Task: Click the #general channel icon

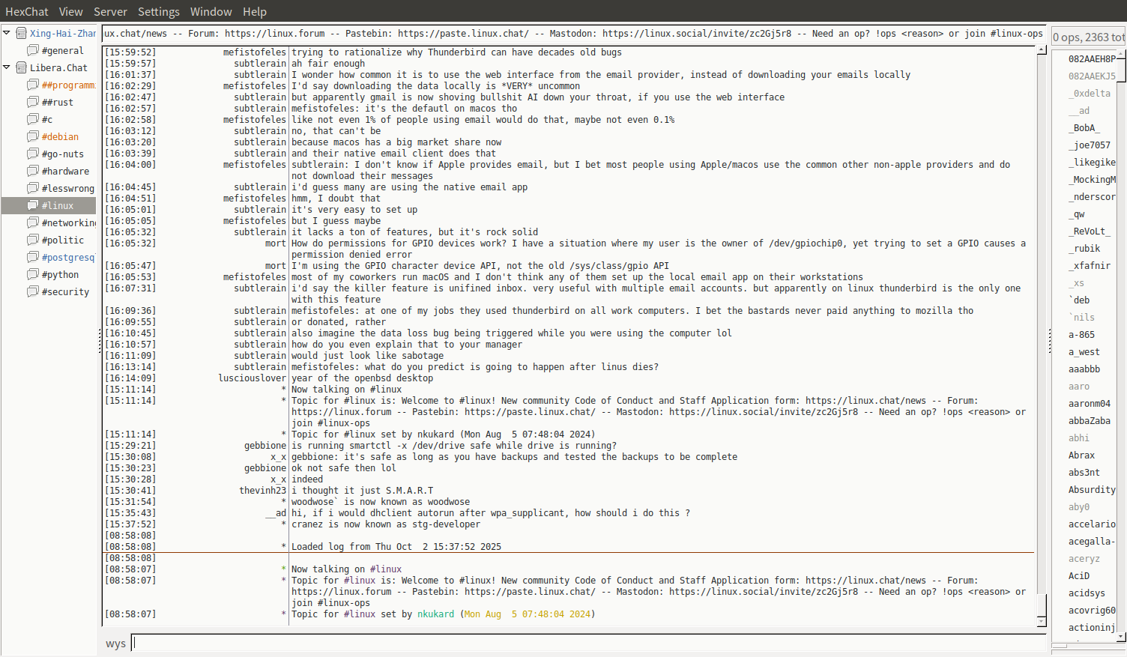Action: [33, 50]
